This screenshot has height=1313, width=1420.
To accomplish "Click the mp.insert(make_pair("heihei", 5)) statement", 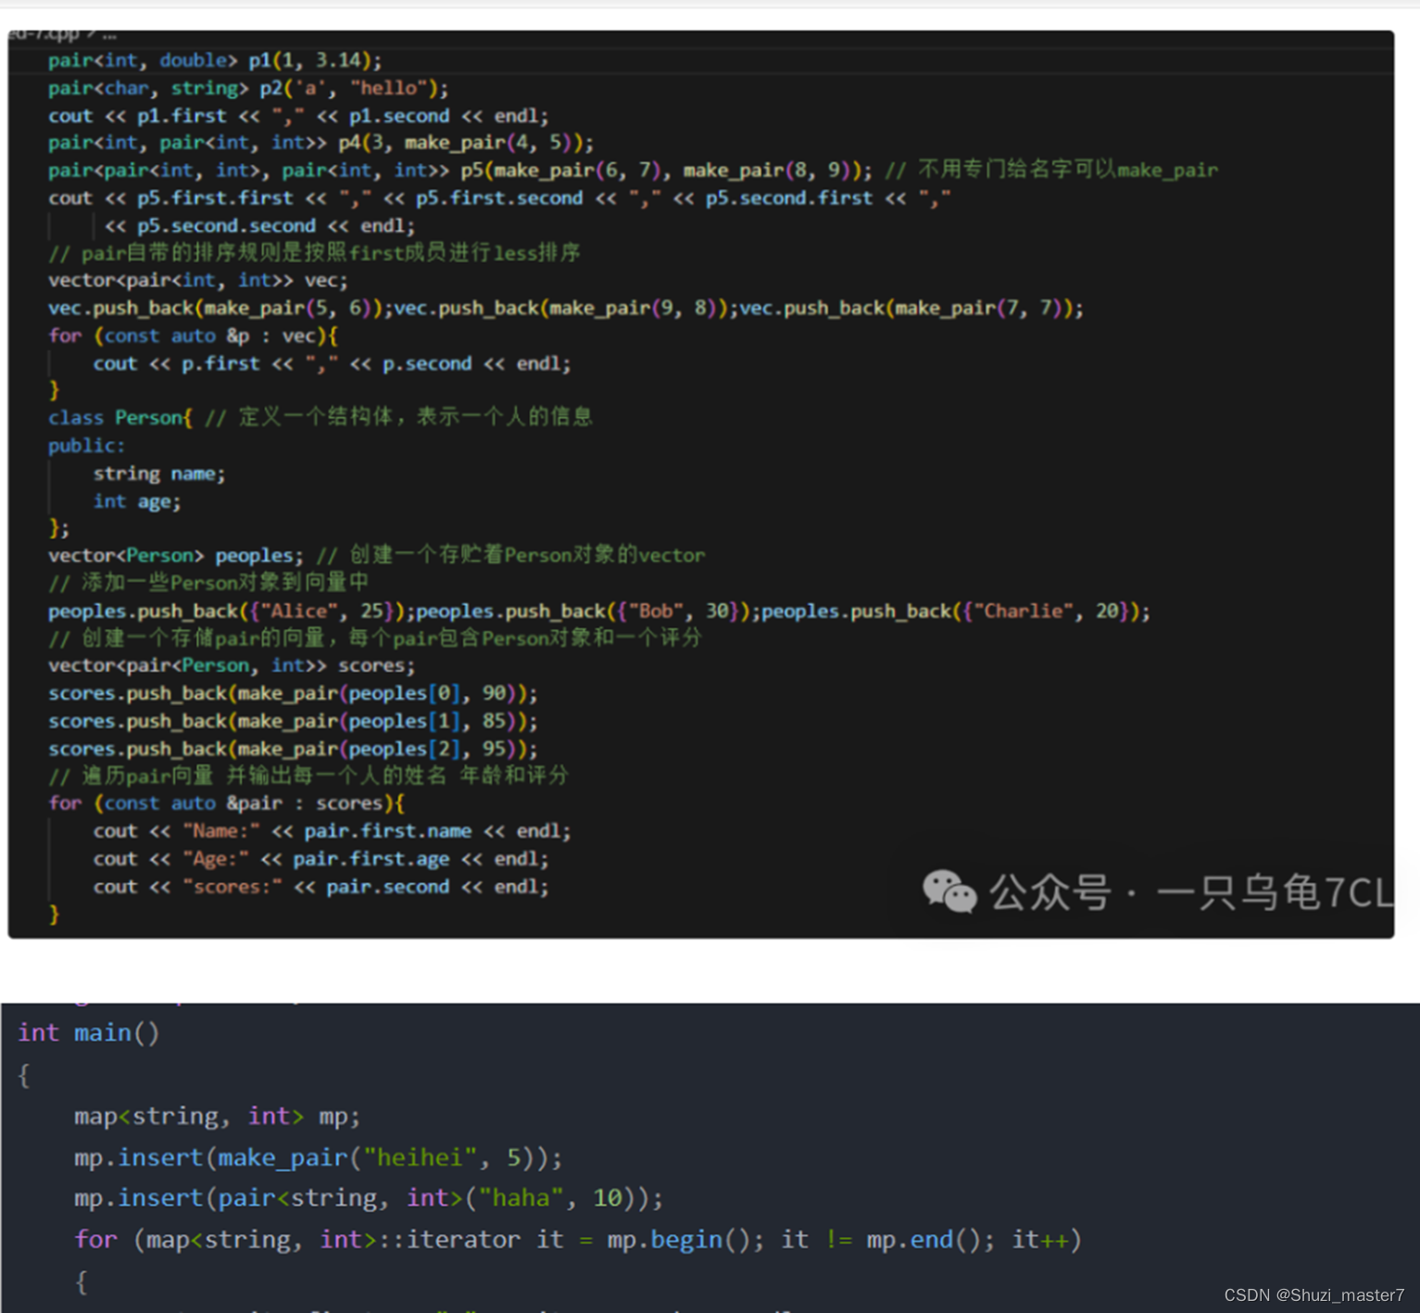I will coord(315,1156).
